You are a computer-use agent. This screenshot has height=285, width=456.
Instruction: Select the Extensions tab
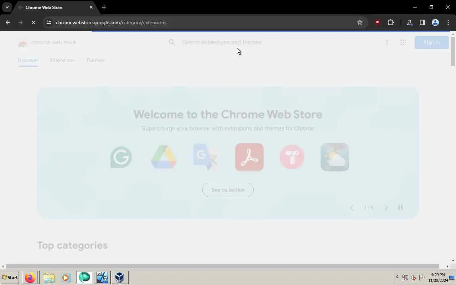click(x=62, y=60)
